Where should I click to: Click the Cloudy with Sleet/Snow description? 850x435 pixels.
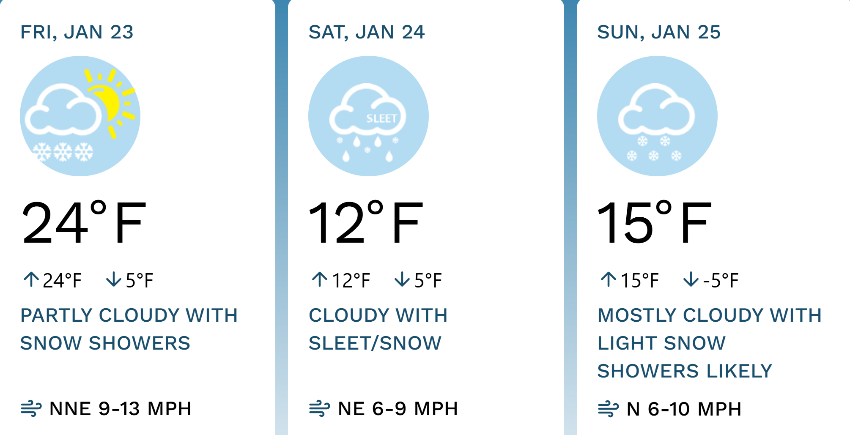(x=378, y=329)
